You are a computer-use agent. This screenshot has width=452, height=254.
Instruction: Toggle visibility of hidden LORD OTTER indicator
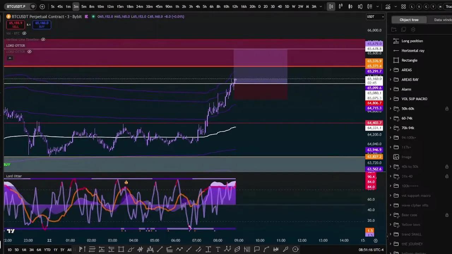click(x=29, y=52)
